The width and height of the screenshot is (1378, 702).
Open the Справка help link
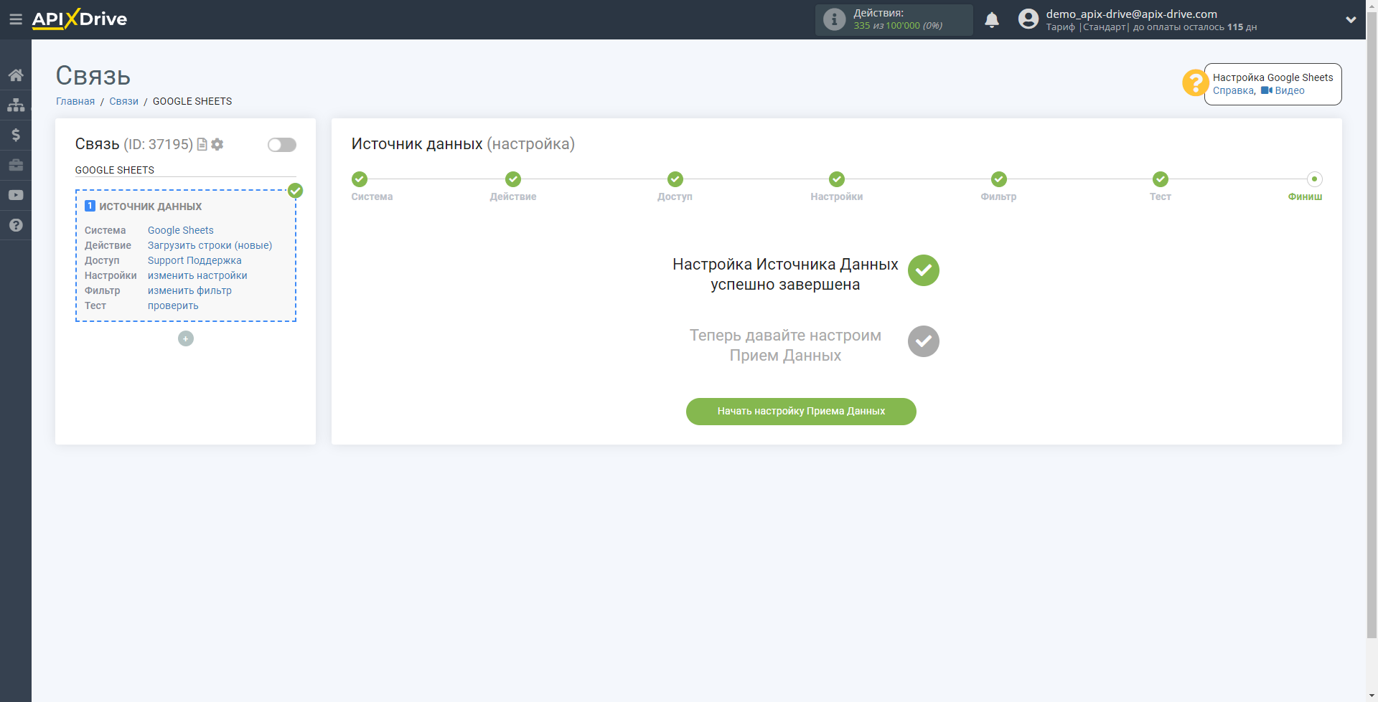point(1233,90)
